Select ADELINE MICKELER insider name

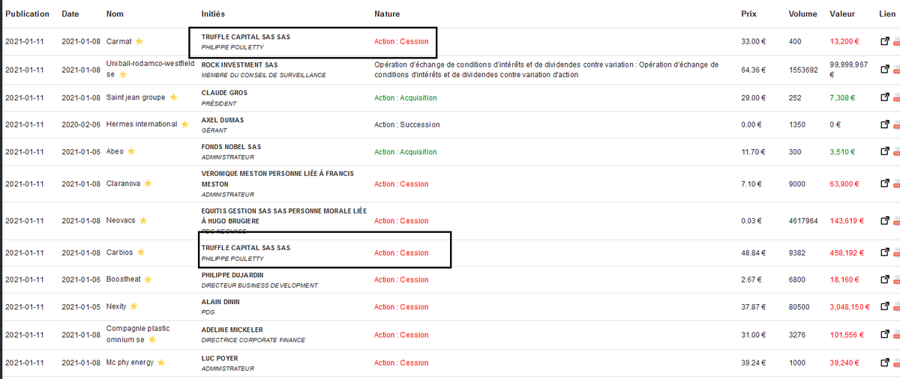pos(232,330)
